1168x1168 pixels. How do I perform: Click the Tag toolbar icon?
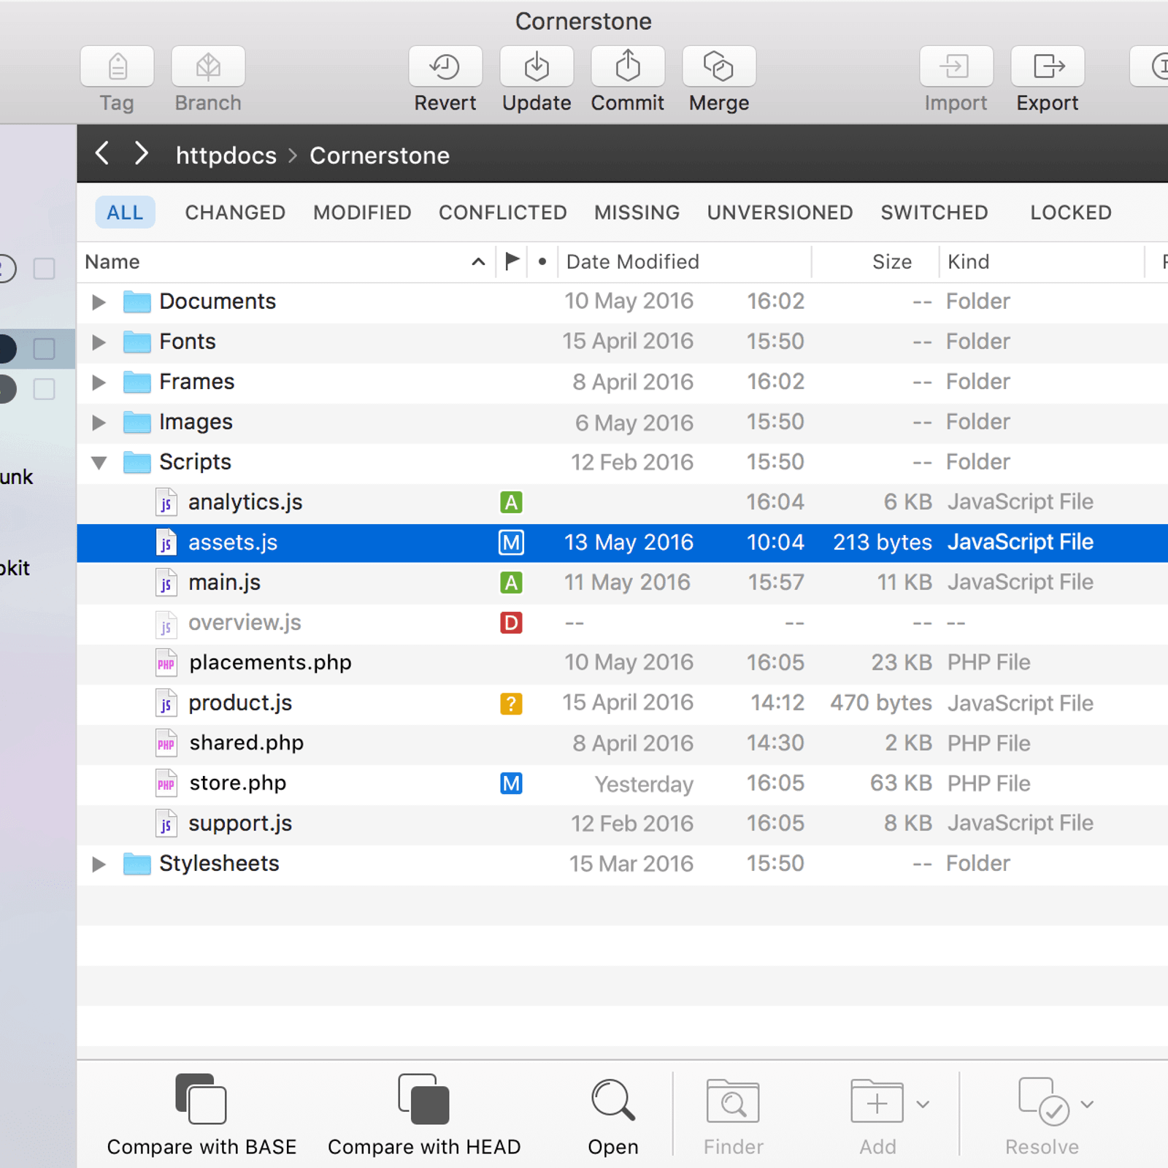point(117,66)
